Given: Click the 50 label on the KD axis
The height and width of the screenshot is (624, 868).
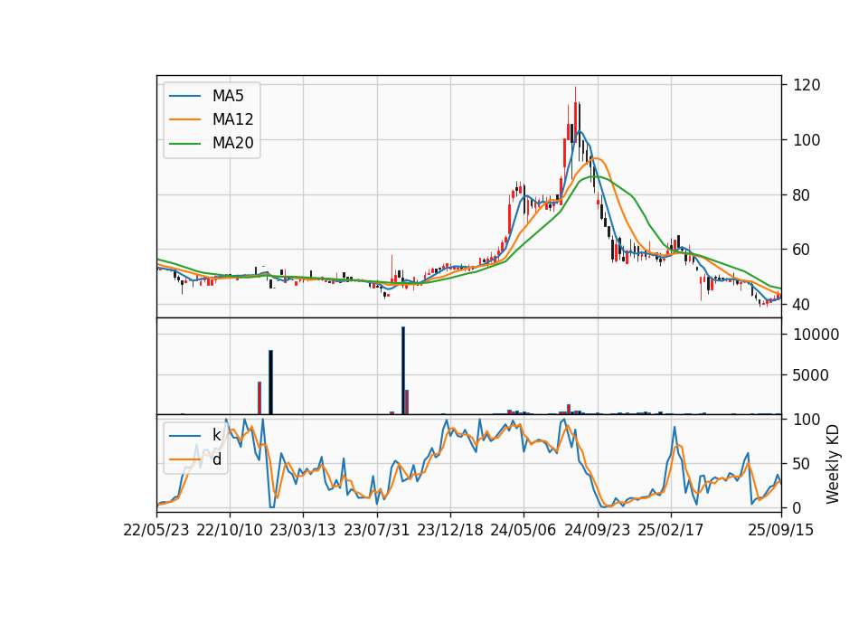Looking at the screenshot, I should tap(802, 464).
